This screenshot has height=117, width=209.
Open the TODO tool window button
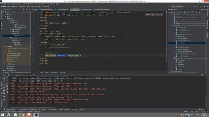tap(83, 109)
